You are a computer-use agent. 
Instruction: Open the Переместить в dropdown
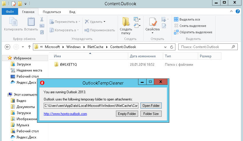65,22
